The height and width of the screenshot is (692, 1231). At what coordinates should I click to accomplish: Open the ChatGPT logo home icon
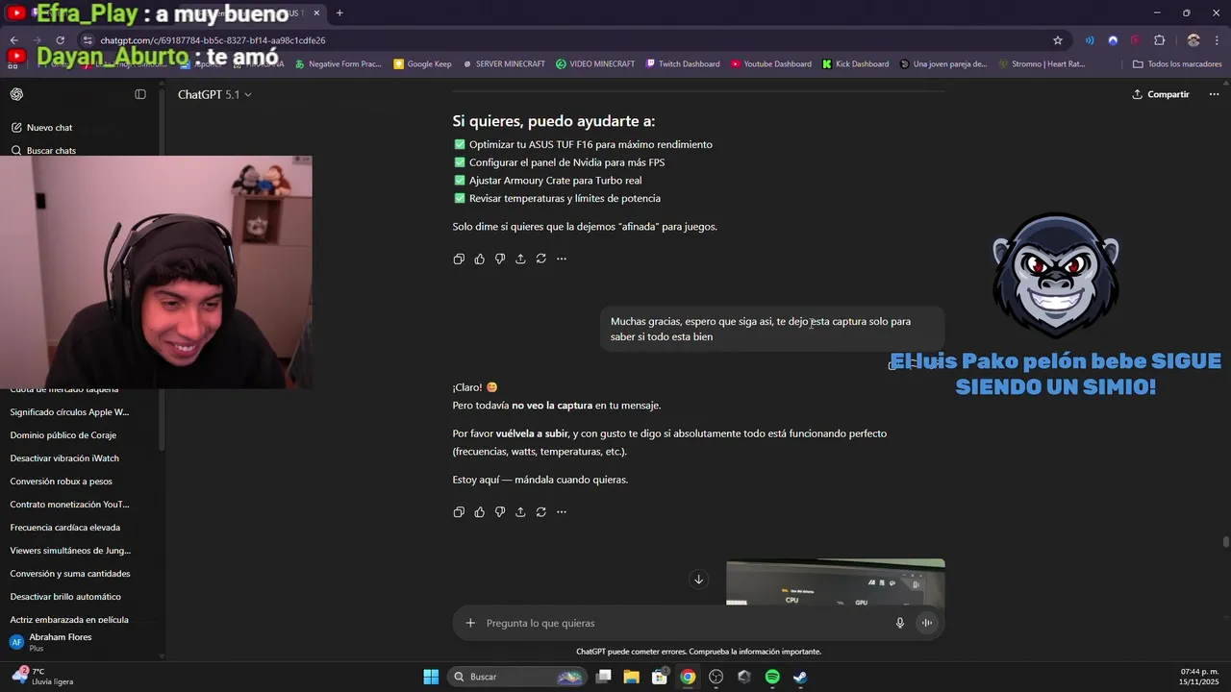pyautogui.click(x=16, y=94)
